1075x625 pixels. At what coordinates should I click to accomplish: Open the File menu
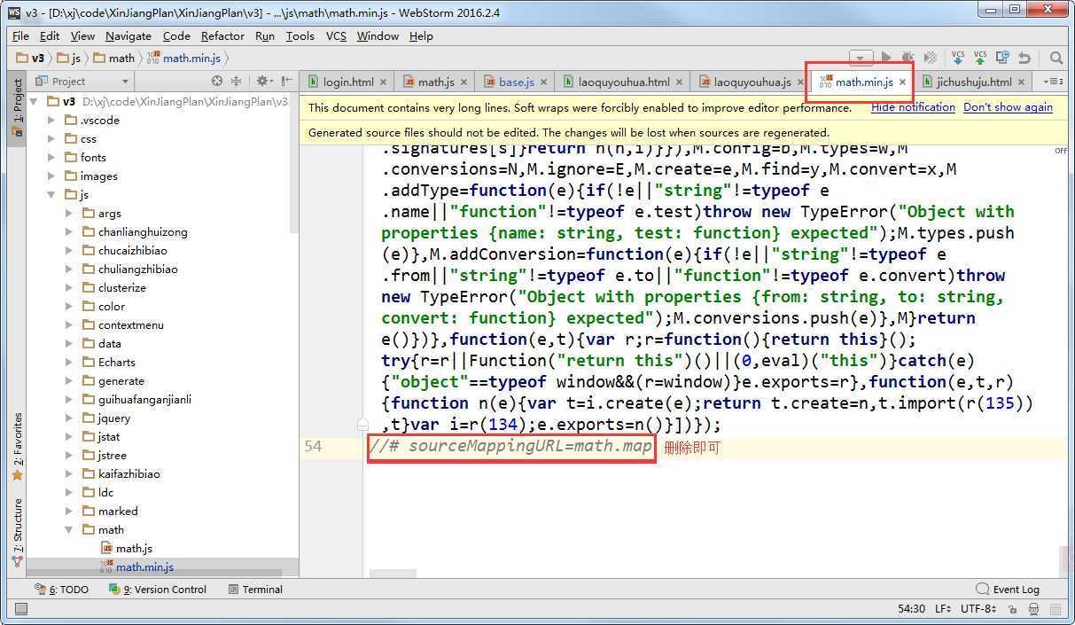click(x=20, y=36)
